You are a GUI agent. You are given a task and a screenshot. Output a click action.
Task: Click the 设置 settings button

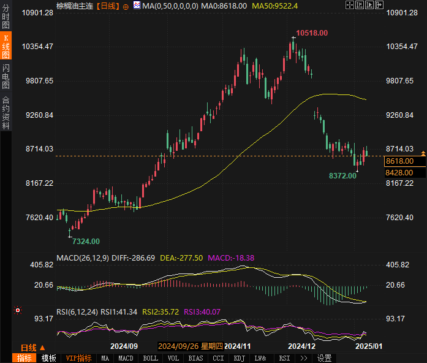tap(324, 358)
